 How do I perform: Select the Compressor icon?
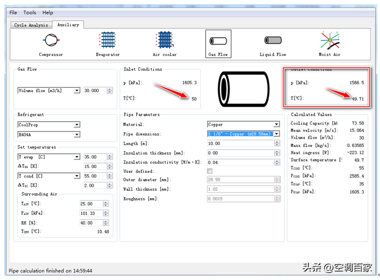tap(51, 41)
